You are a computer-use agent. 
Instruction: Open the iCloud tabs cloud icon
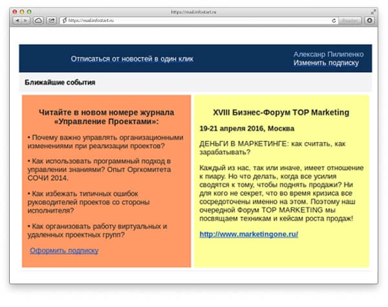click(x=38, y=21)
